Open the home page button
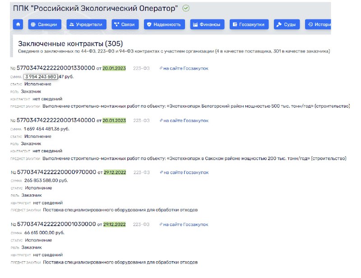The width and height of the screenshot is (361, 278). tap(18, 24)
